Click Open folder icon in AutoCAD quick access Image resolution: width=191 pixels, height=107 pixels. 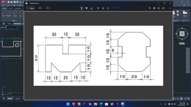(x=12, y=2)
